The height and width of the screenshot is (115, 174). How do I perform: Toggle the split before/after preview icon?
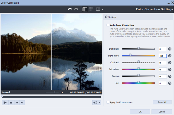(84, 9)
